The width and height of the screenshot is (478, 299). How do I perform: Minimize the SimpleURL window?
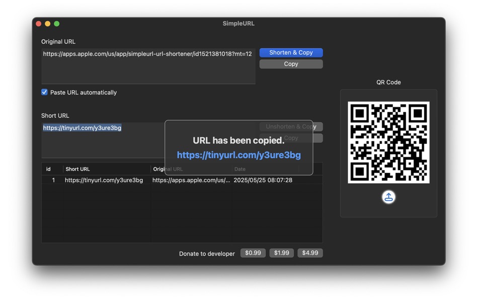click(x=48, y=24)
